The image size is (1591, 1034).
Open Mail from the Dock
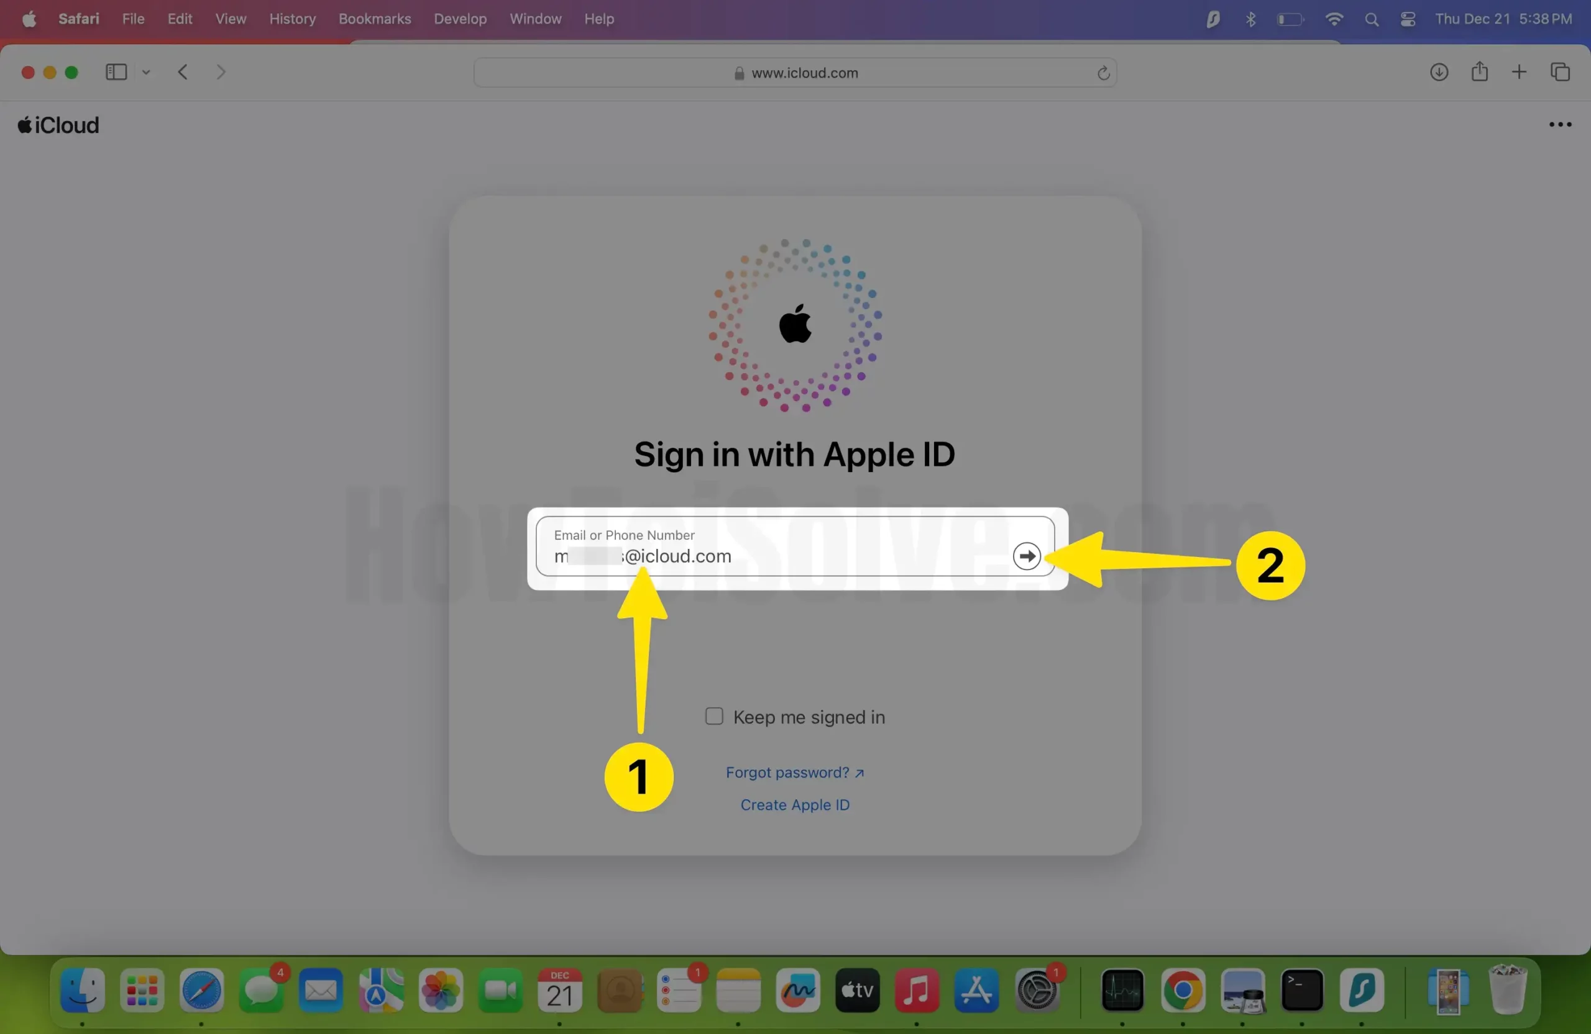pos(320,990)
